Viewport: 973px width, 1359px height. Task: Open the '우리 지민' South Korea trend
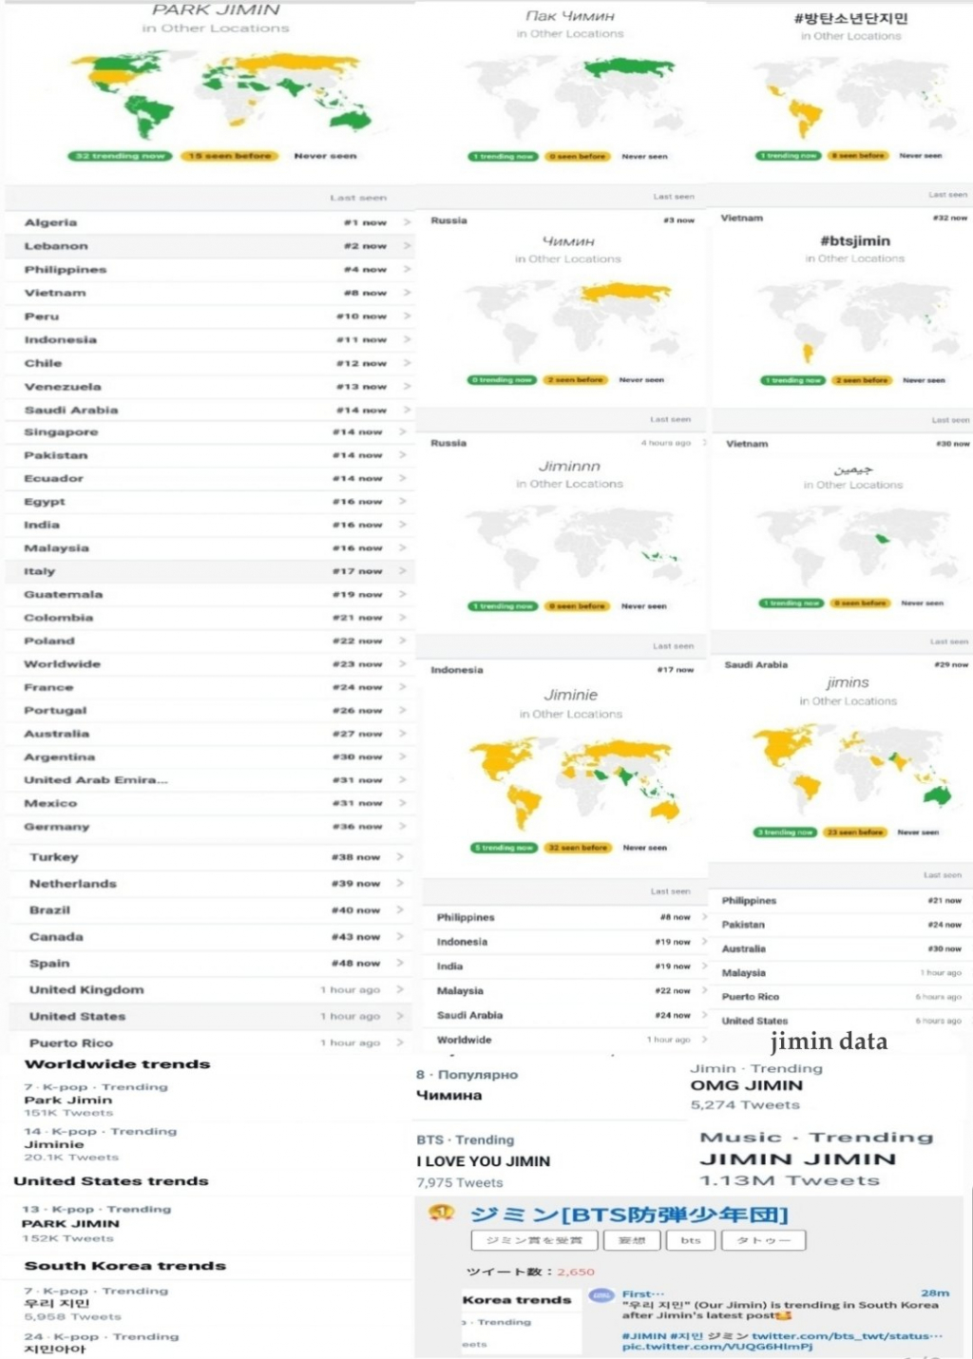pos(57,1303)
